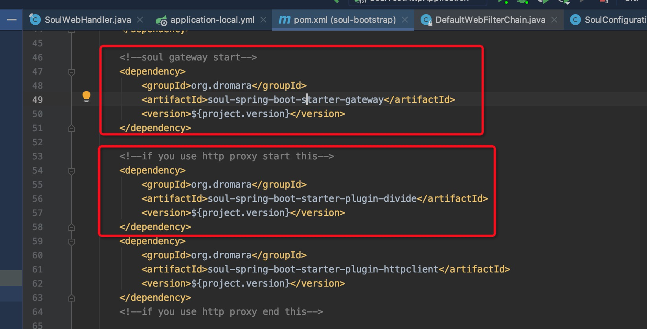Click org.dromara groupId on line 55
The width and height of the screenshot is (647, 329).
tap(221, 185)
